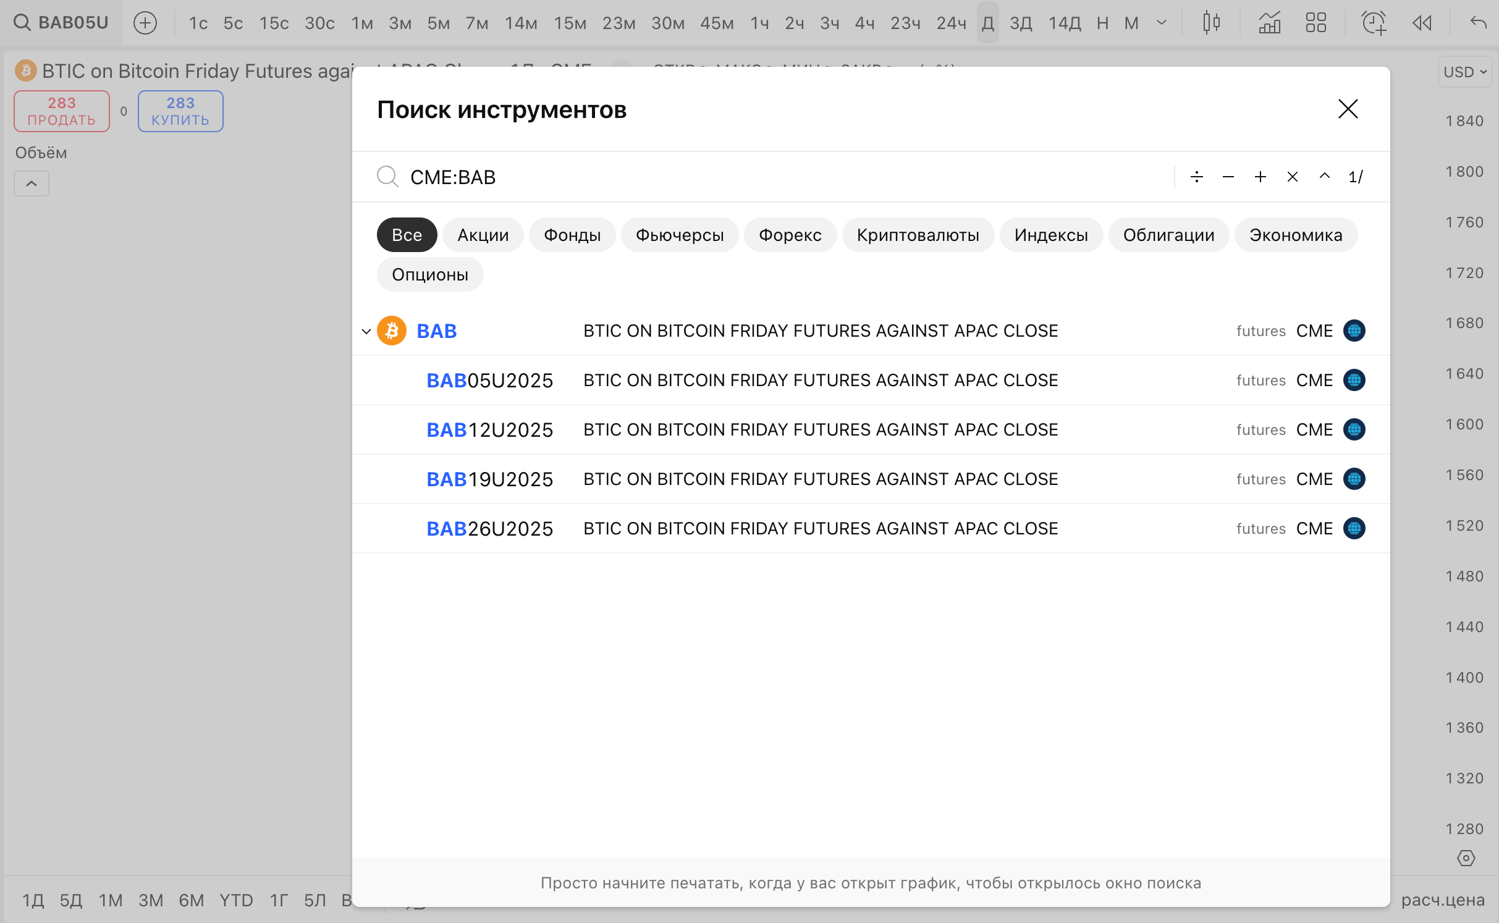
Task: Click the undo arrow icon
Action: click(1478, 23)
